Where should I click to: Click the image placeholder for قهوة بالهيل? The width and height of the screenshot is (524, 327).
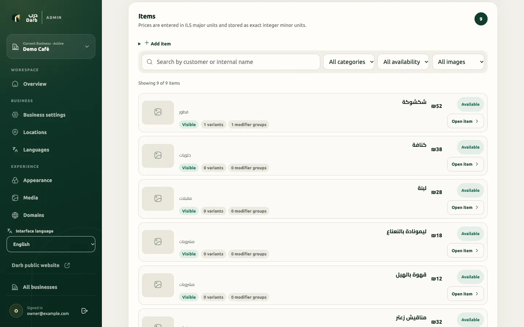(158, 285)
